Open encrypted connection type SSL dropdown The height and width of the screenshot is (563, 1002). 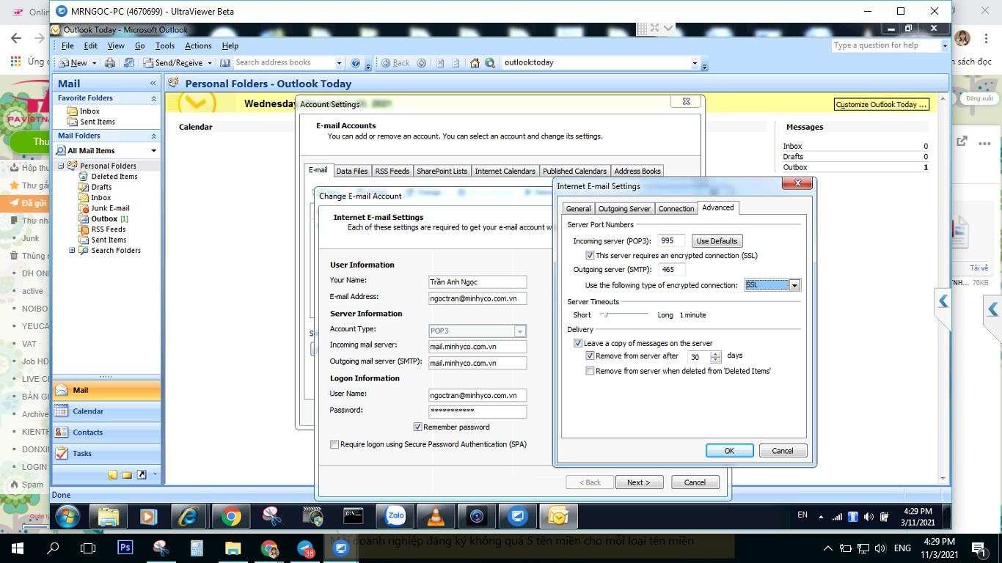794,285
